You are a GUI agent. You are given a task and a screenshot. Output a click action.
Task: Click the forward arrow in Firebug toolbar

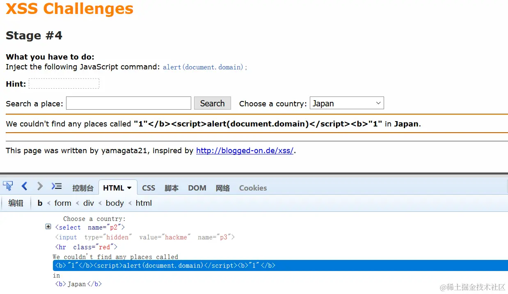pos(40,186)
